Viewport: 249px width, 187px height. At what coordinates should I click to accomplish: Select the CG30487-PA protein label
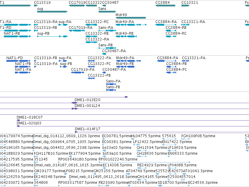point(114,70)
